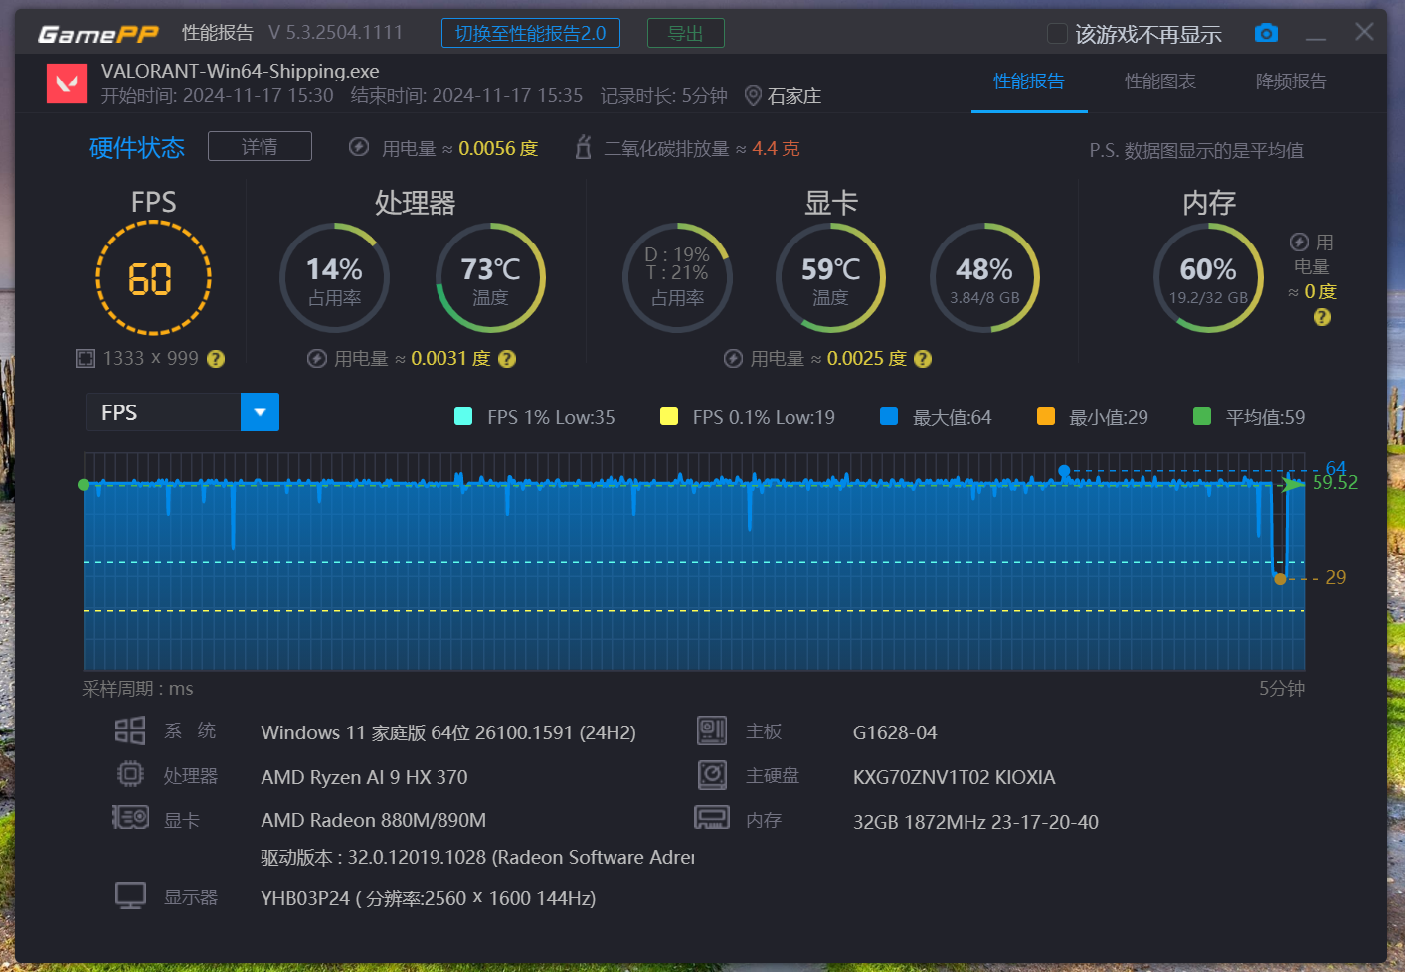Image resolution: width=1405 pixels, height=972 pixels.
Task: Open the 性能图表 tab
Action: pyautogui.click(x=1160, y=81)
